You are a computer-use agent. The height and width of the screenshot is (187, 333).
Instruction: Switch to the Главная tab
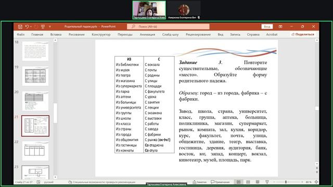37,34
